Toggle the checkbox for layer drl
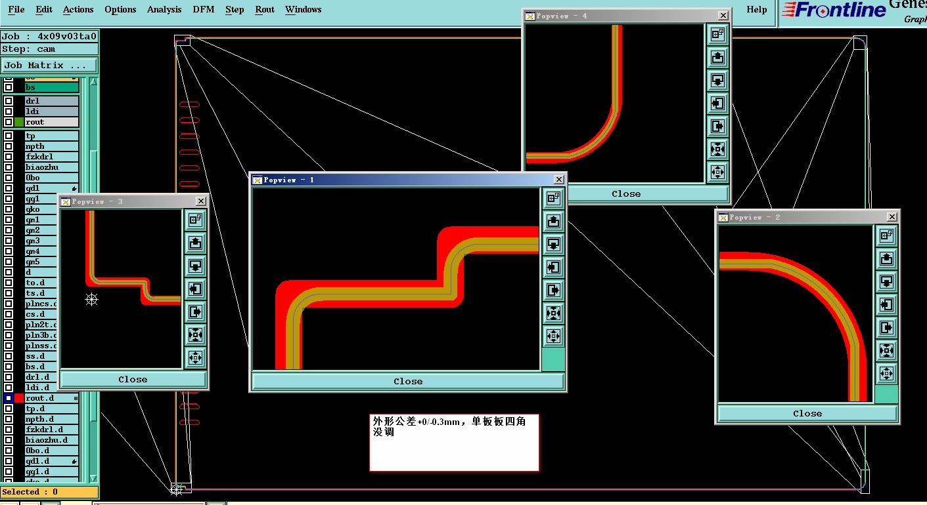The height and width of the screenshot is (505, 927). point(9,101)
